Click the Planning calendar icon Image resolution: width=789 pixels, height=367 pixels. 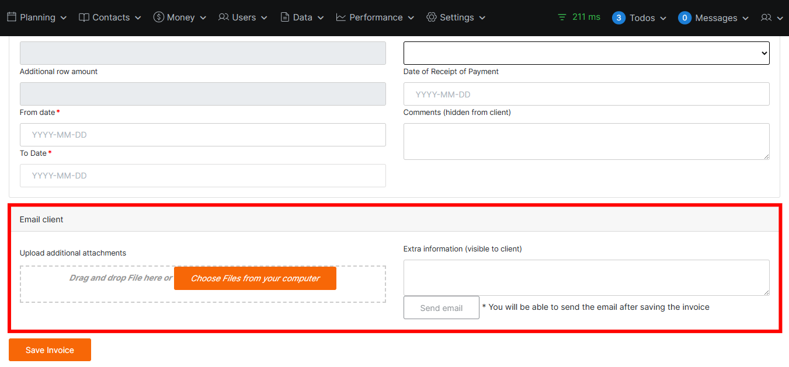coord(12,18)
